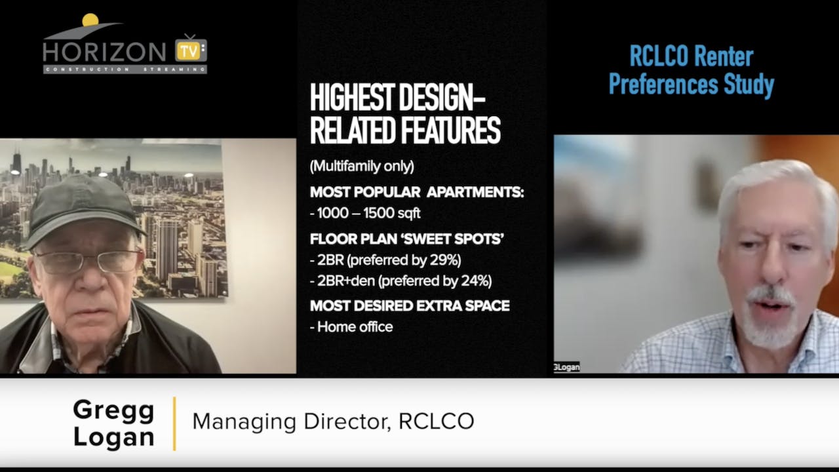
Task: Click the "Managing Director, RCLCO" caption
Action: click(x=333, y=422)
